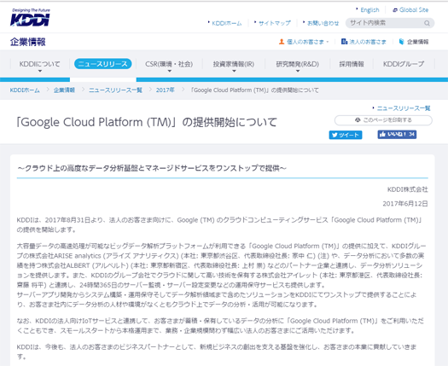Click the article title Google Cloud Platform heading
The image size is (448, 366).
tap(147, 122)
